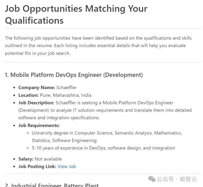Click the WeChat logo icon in watermark
The height and width of the screenshot is (187, 203).
(152, 179)
